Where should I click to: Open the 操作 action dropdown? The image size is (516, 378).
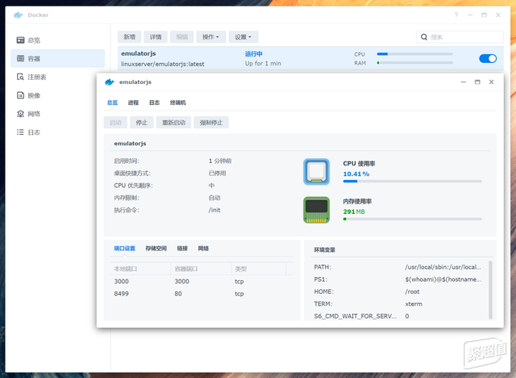click(211, 37)
